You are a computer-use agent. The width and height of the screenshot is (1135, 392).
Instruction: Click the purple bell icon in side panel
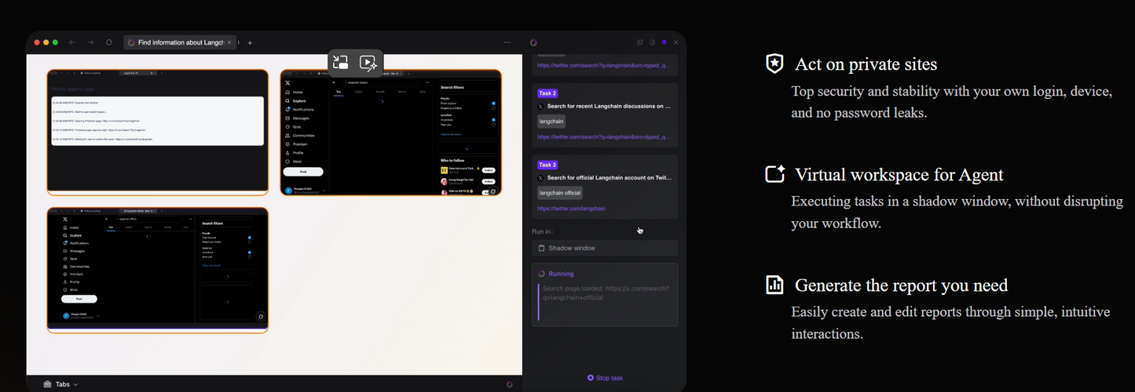tap(664, 42)
